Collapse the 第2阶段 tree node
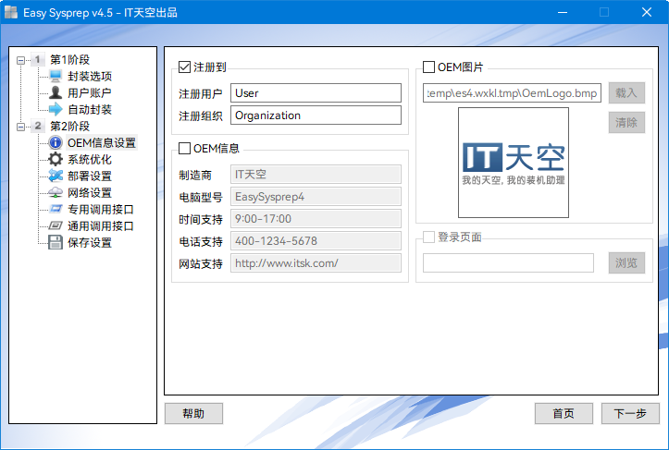The width and height of the screenshot is (669, 450). (x=20, y=127)
